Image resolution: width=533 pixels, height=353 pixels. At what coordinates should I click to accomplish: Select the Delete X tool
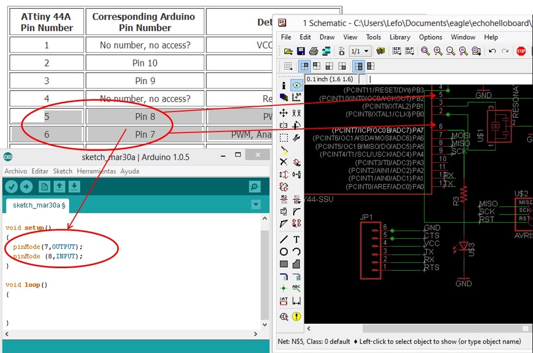click(x=283, y=162)
